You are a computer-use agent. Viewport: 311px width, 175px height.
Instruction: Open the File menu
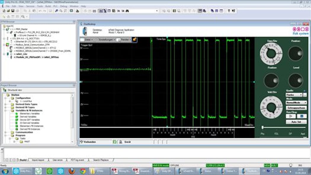[x=7, y=6]
